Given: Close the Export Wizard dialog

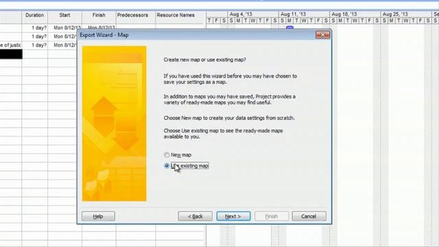Looking at the screenshot, I should point(322,35).
